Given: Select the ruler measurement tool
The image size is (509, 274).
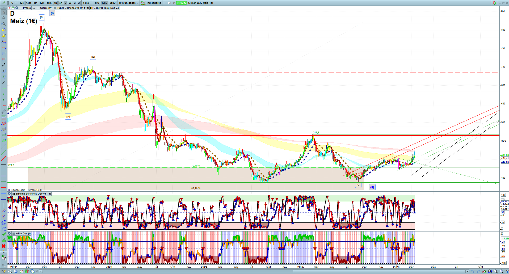Looking at the screenshot, I should [x=4, y=112].
